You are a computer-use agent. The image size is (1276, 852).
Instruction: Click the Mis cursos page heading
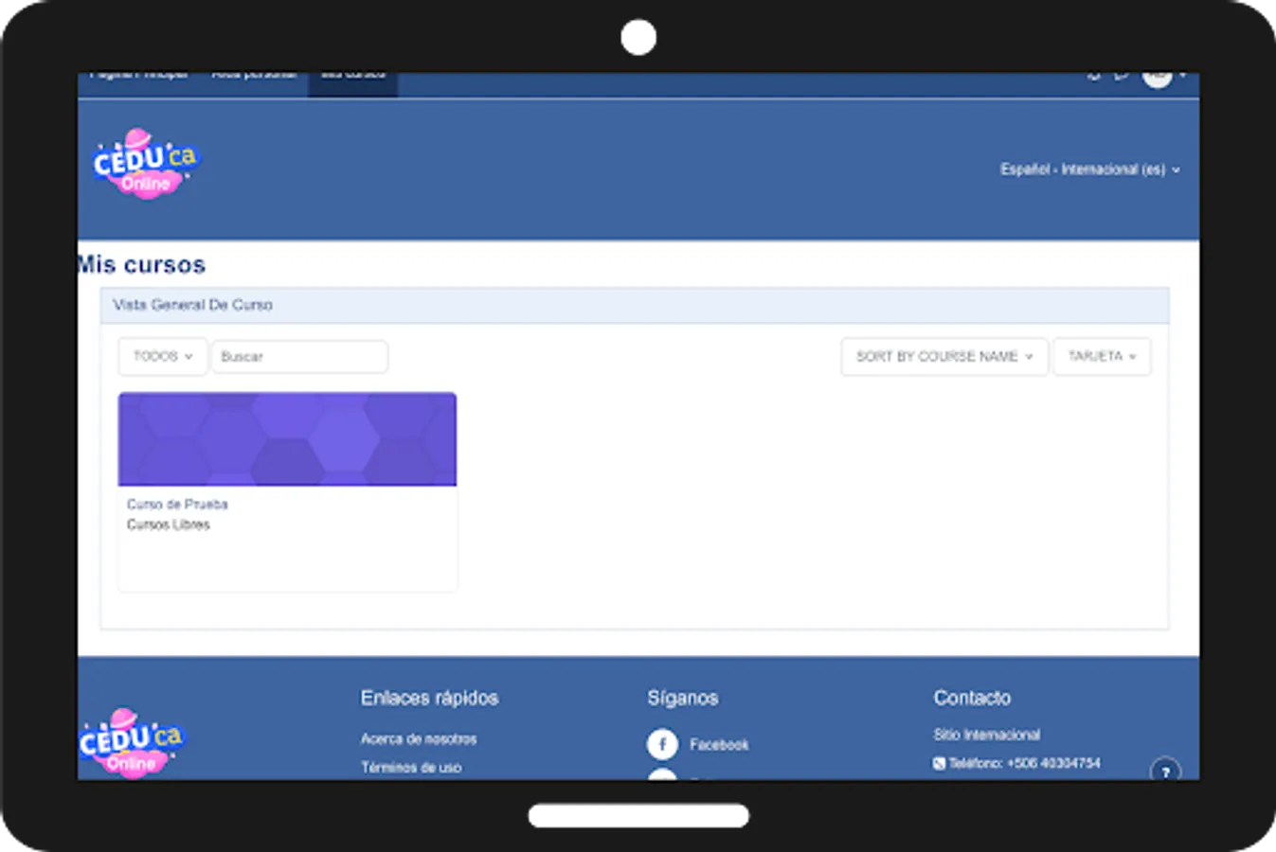[x=141, y=265]
